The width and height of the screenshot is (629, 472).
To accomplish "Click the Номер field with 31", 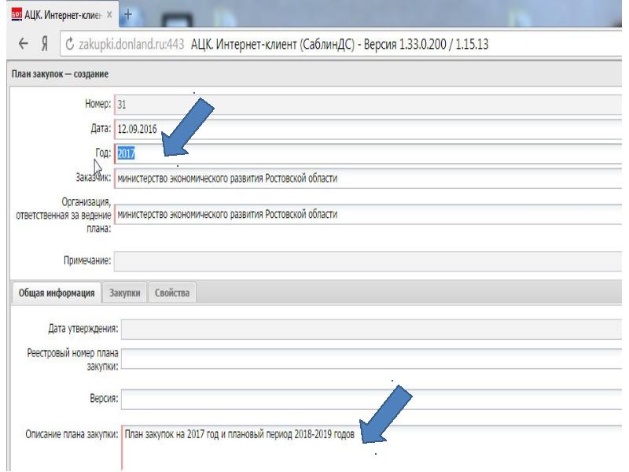I will [368, 105].
